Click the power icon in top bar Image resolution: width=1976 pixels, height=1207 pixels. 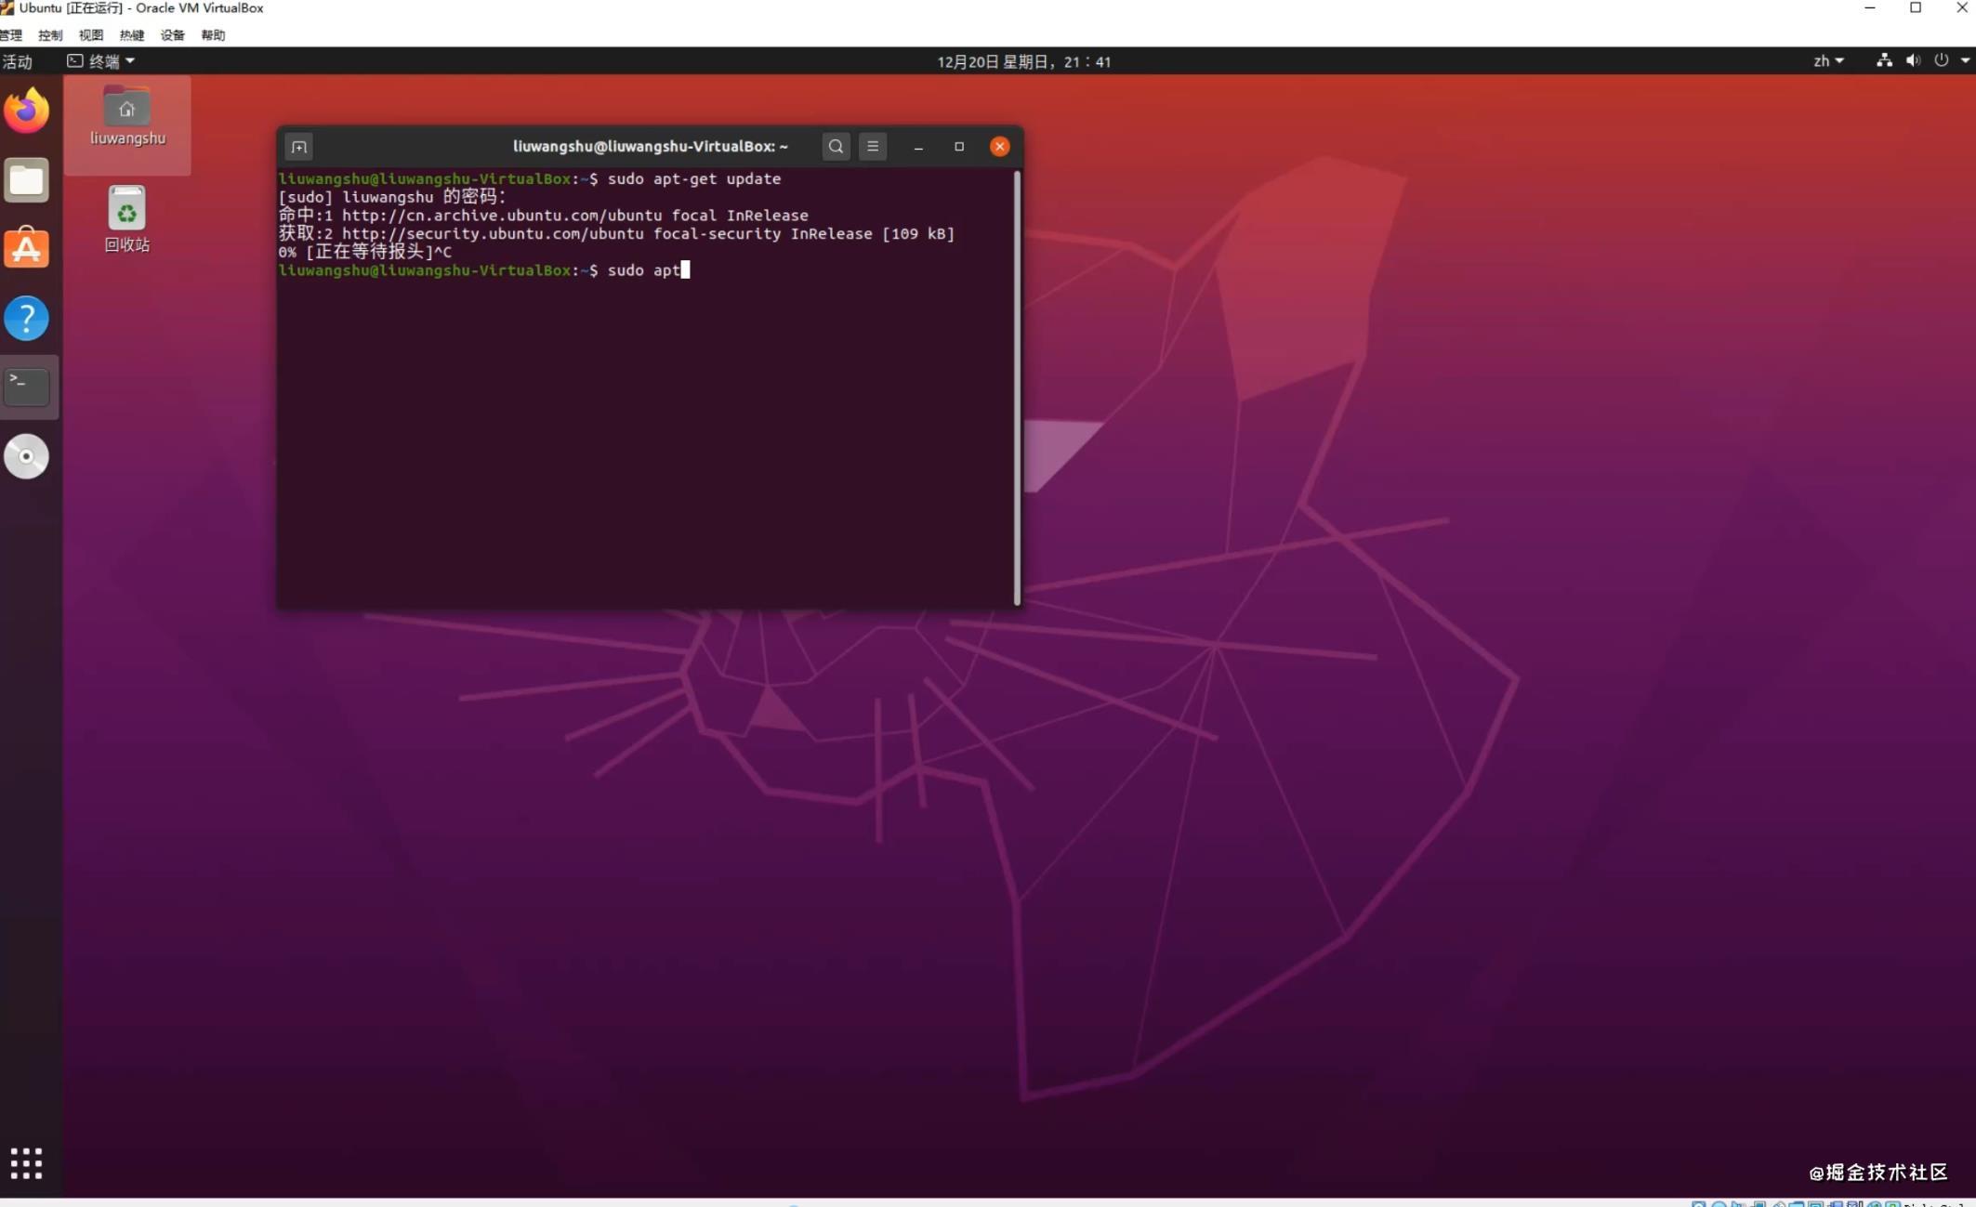click(x=1942, y=60)
